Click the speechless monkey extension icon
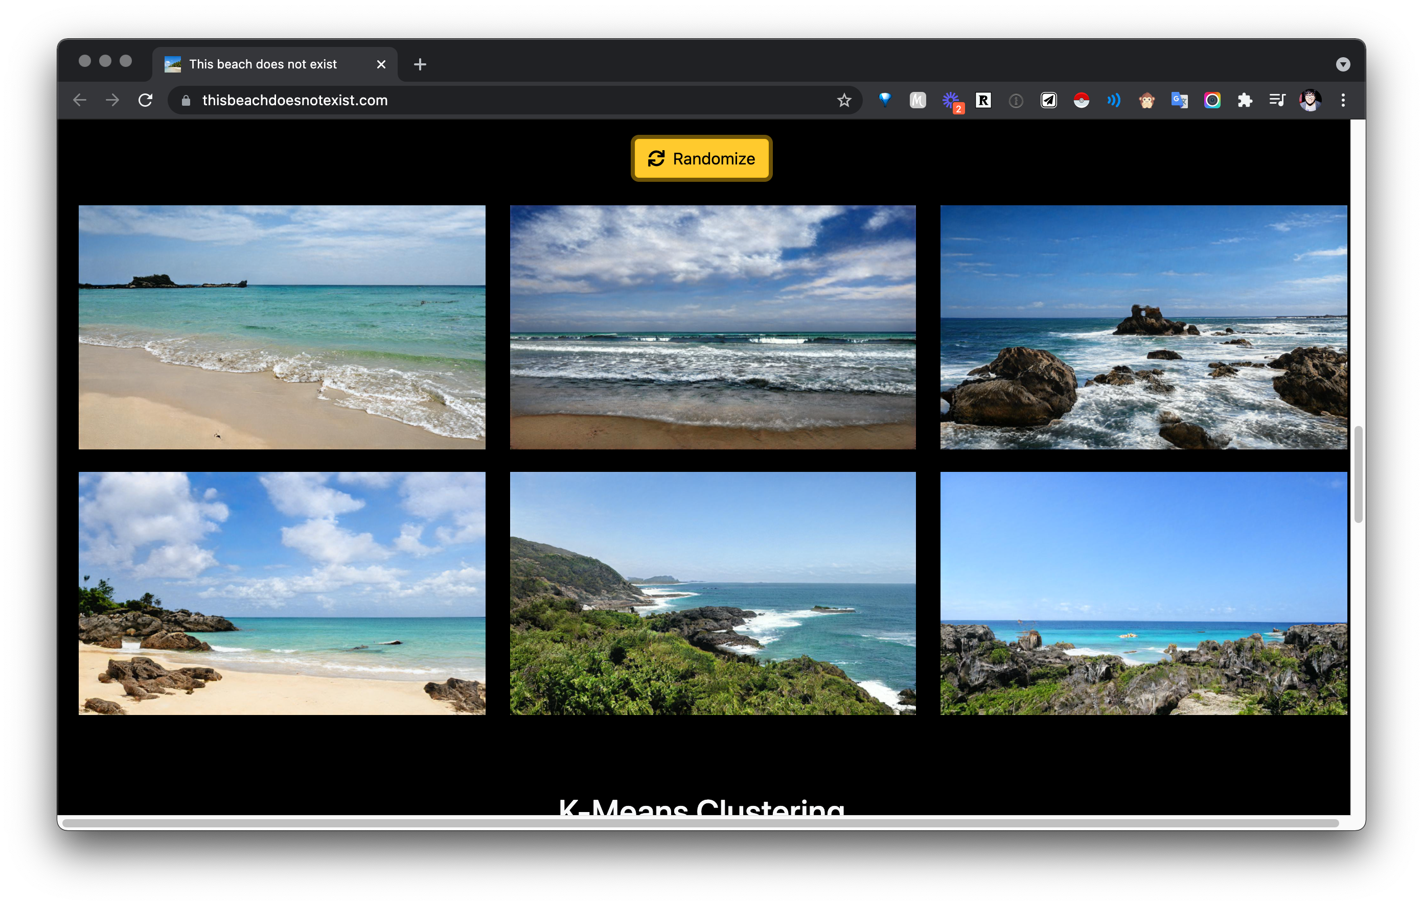 [x=1146, y=101]
